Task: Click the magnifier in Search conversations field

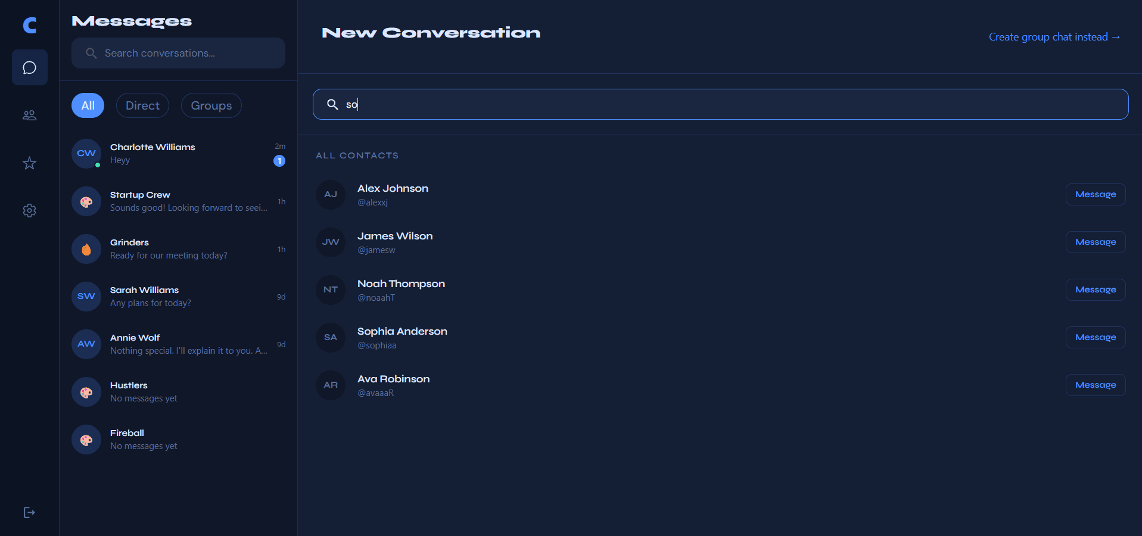Action: click(x=91, y=53)
